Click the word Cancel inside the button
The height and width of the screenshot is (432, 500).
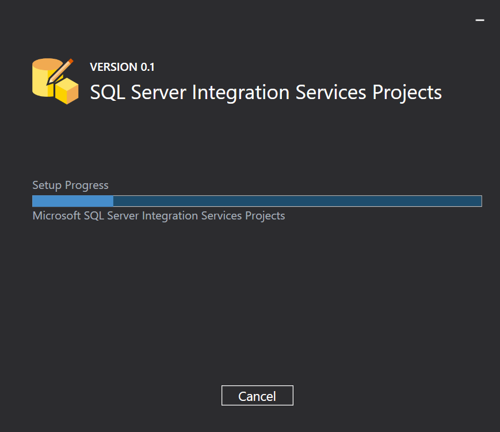tap(257, 396)
